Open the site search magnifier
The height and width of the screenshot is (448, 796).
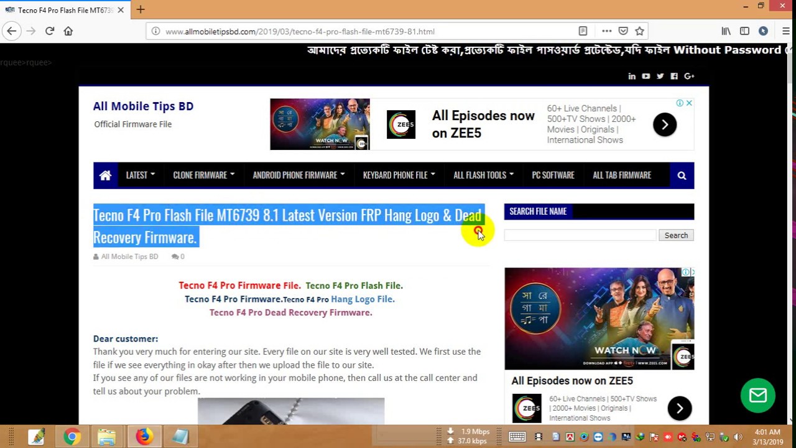pos(682,175)
